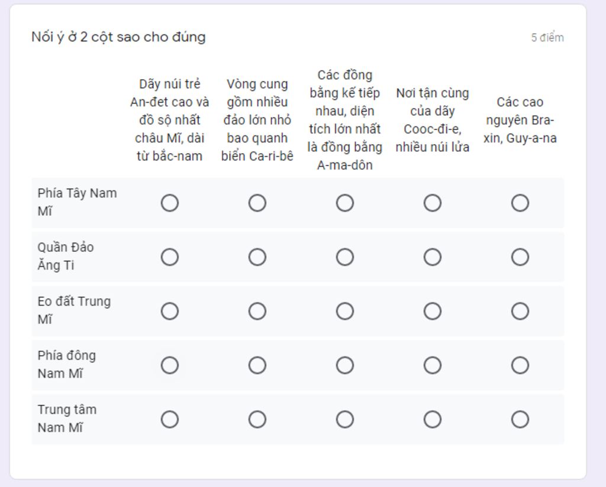This screenshot has height=487, width=606.
Task: Choose Ca-ri-bê option in Trung tâm Nam Mĩ row
Action: click(257, 420)
